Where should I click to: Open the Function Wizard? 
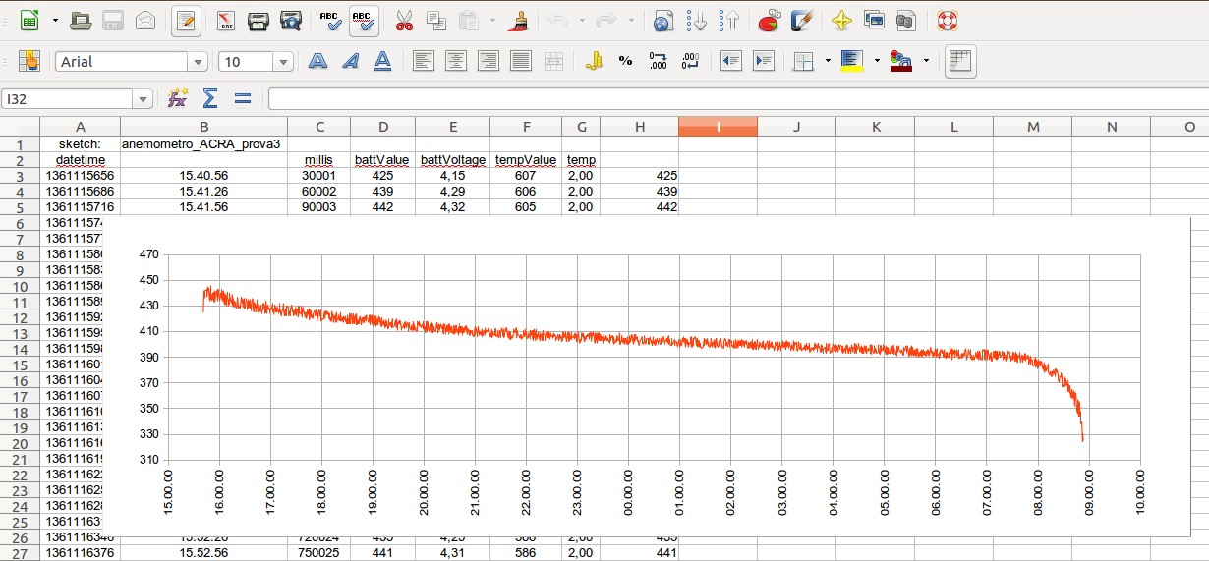click(x=178, y=98)
